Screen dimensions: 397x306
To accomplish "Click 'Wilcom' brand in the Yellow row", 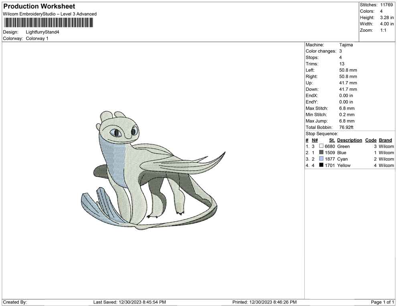I will pos(386,165).
